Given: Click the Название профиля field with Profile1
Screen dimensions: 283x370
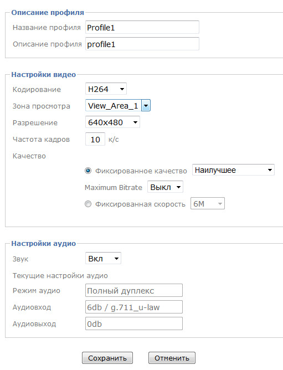Looking at the screenshot, I should pyautogui.click(x=142, y=27).
